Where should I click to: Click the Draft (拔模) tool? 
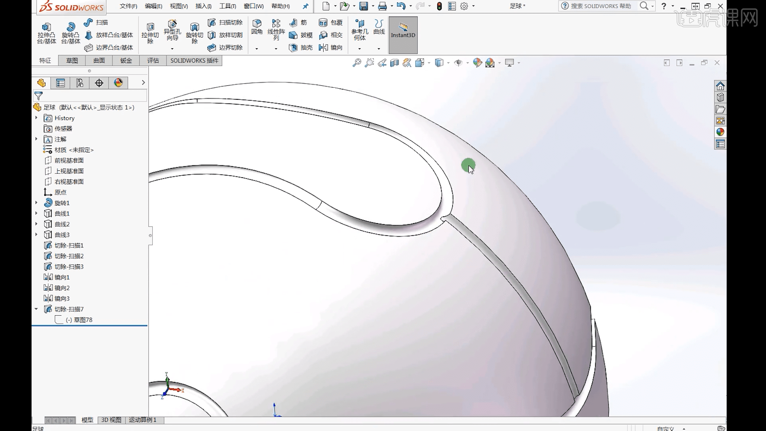(x=301, y=35)
